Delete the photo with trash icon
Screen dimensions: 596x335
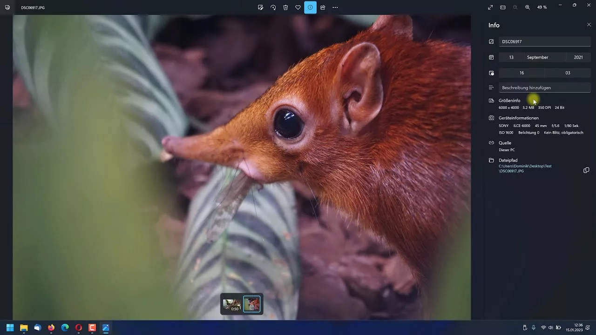tap(285, 7)
